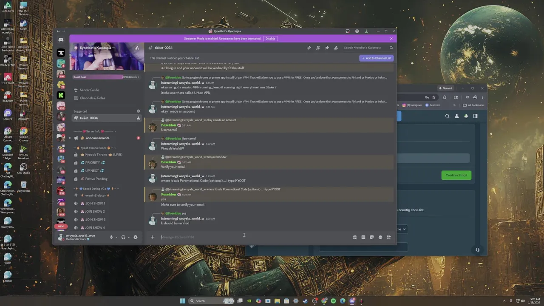Open notification settings bell-slash icon
Viewport: 544px width, 306px height.
pyautogui.click(x=318, y=48)
